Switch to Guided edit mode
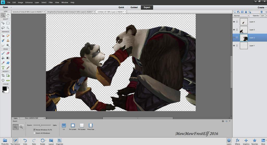The height and width of the screenshot is (145, 267). pyautogui.click(x=134, y=7)
